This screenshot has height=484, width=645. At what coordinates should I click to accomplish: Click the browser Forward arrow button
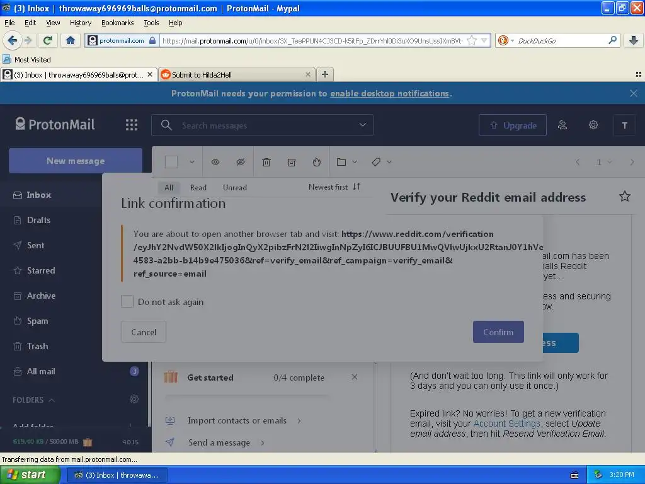click(28, 40)
